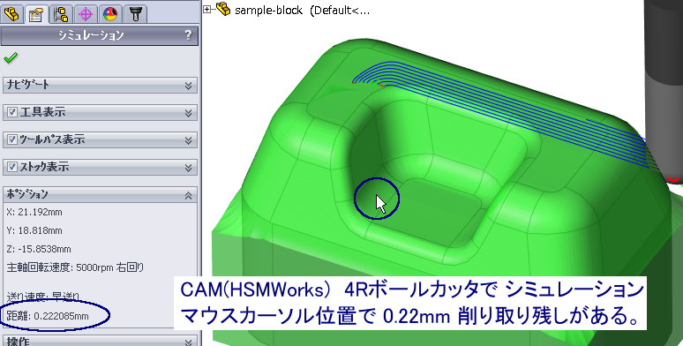The image size is (683, 346).
Task: Open the DisplayManager color sphere tab
Action: (x=110, y=14)
